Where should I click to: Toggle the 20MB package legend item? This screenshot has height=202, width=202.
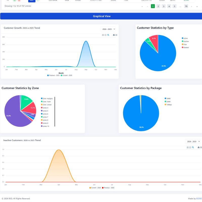pyautogui.click(x=168, y=102)
